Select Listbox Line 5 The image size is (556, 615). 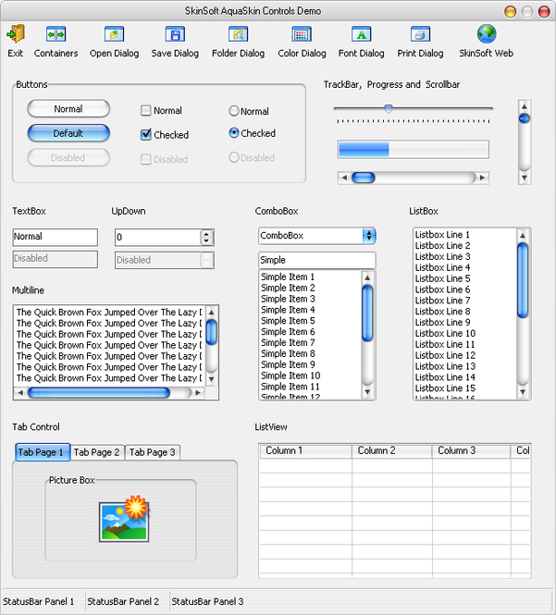click(x=442, y=278)
